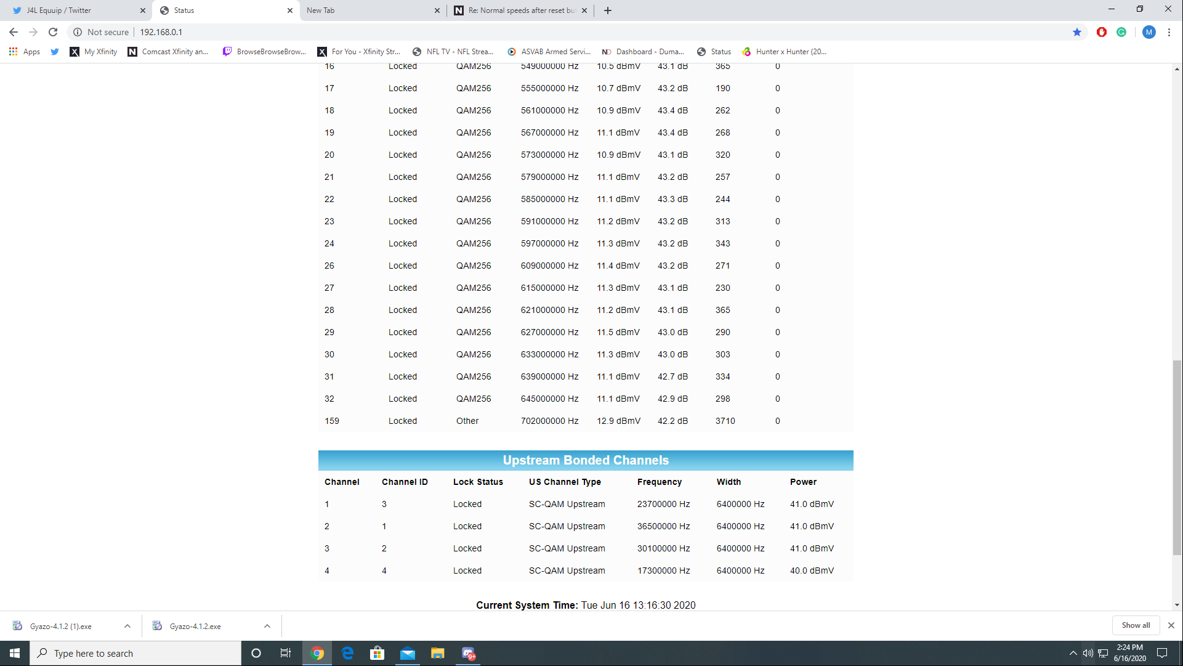The image size is (1183, 666).
Task: Click the Chrome profile avatar M
Action: (1149, 32)
